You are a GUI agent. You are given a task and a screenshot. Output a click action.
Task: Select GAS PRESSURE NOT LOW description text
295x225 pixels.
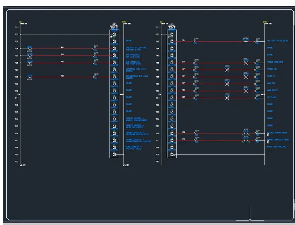point(133,56)
